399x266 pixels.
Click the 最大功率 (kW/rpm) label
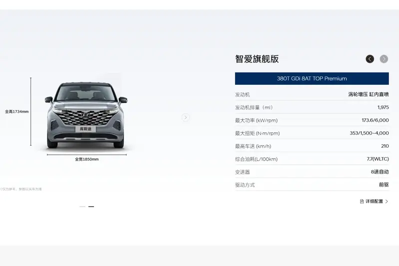point(256,121)
